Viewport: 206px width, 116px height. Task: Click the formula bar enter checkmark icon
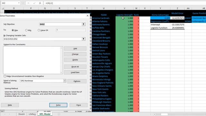34,3
